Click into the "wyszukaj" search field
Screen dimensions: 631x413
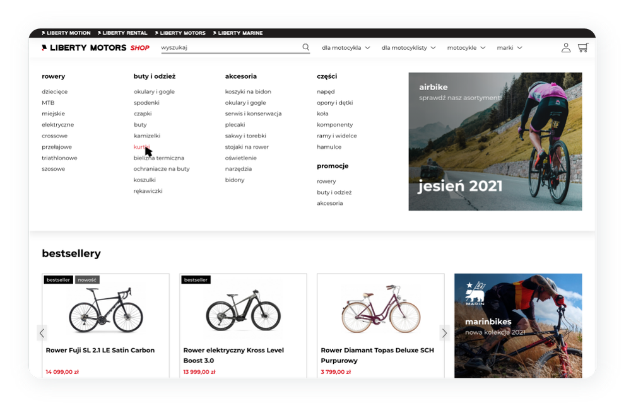(x=227, y=47)
